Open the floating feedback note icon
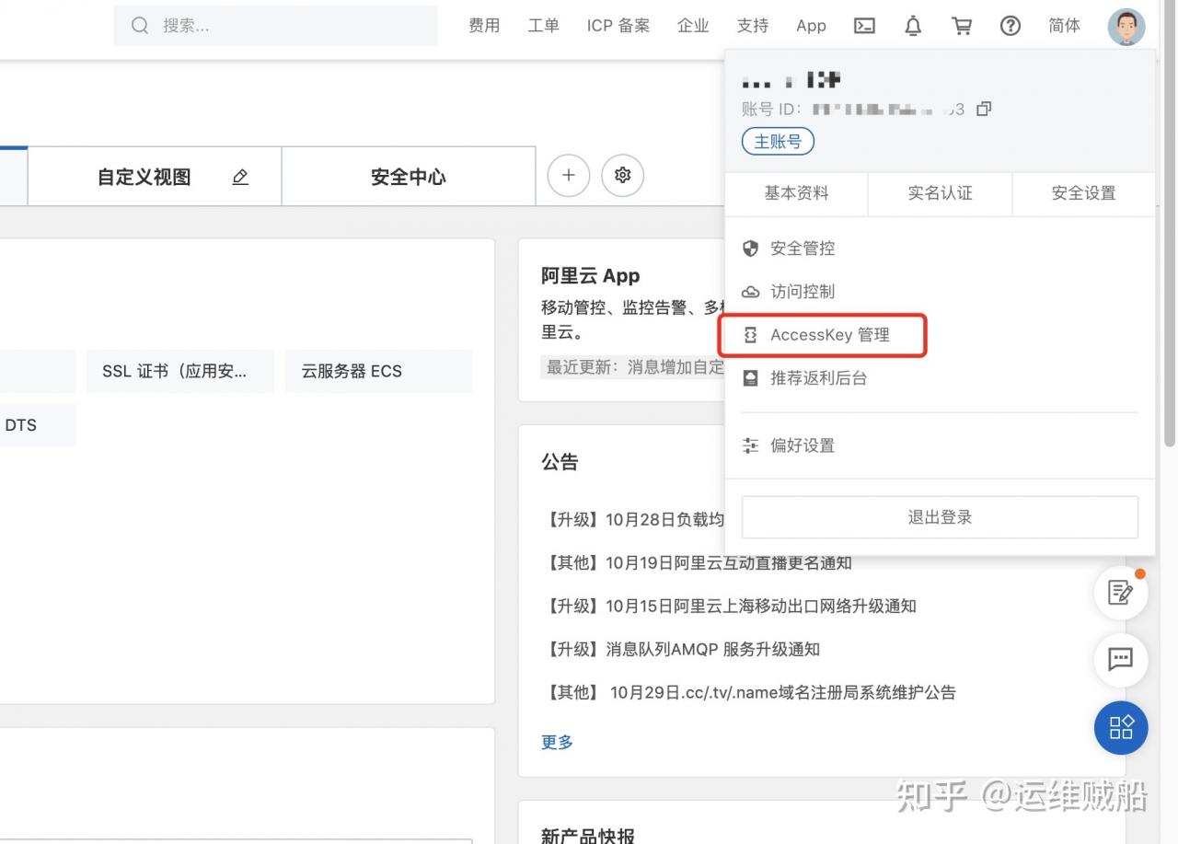 pyautogui.click(x=1121, y=593)
